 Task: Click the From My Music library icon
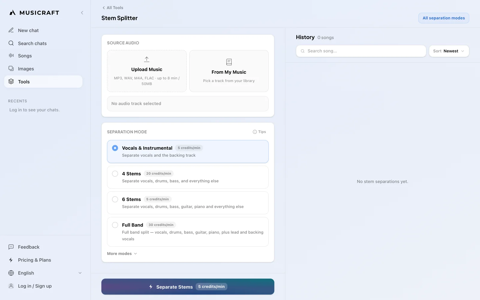(x=229, y=62)
